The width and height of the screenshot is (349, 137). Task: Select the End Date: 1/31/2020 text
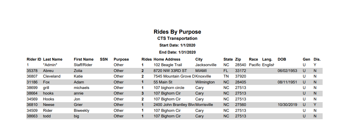(x=177, y=52)
